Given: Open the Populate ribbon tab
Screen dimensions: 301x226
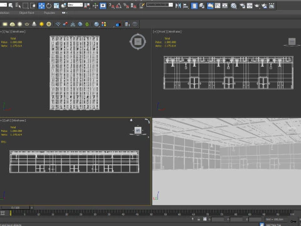Looking at the screenshot, I should click(x=50, y=13).
